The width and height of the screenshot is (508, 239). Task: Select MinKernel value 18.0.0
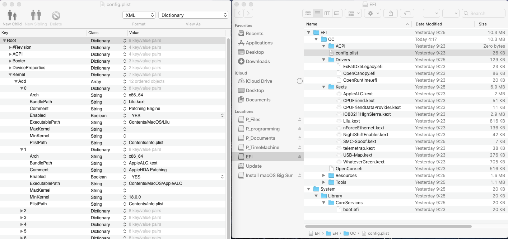pyautogui.click(x=135, y=197)
